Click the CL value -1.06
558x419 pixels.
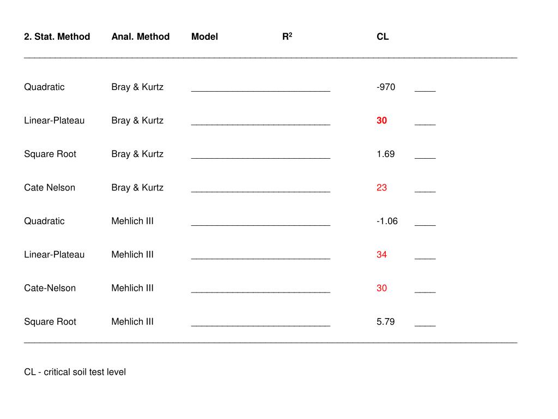387,221
